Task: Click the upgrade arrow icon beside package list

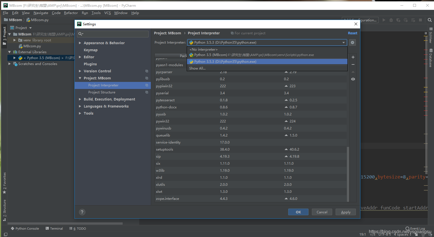Action: click(x=353, y=72)
